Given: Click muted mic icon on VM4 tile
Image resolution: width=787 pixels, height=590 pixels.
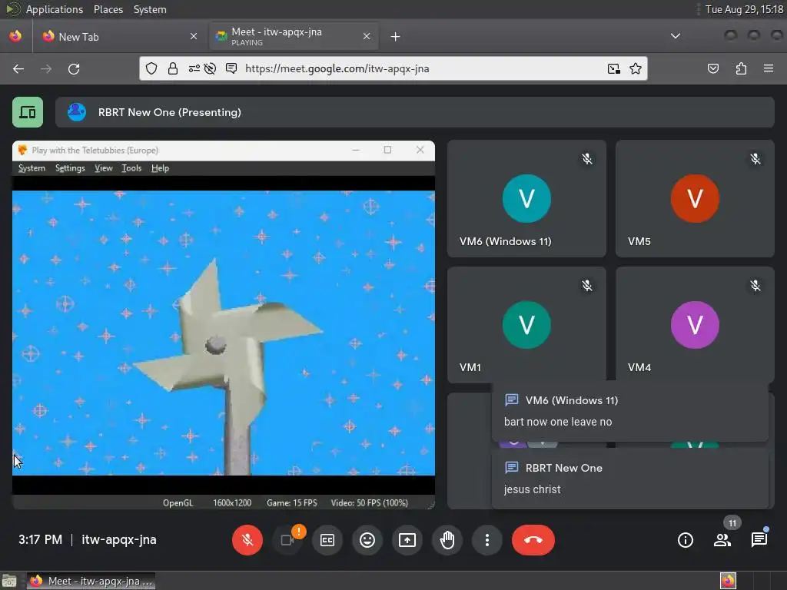Looking at the screenshot, I should tap(755, 286).
